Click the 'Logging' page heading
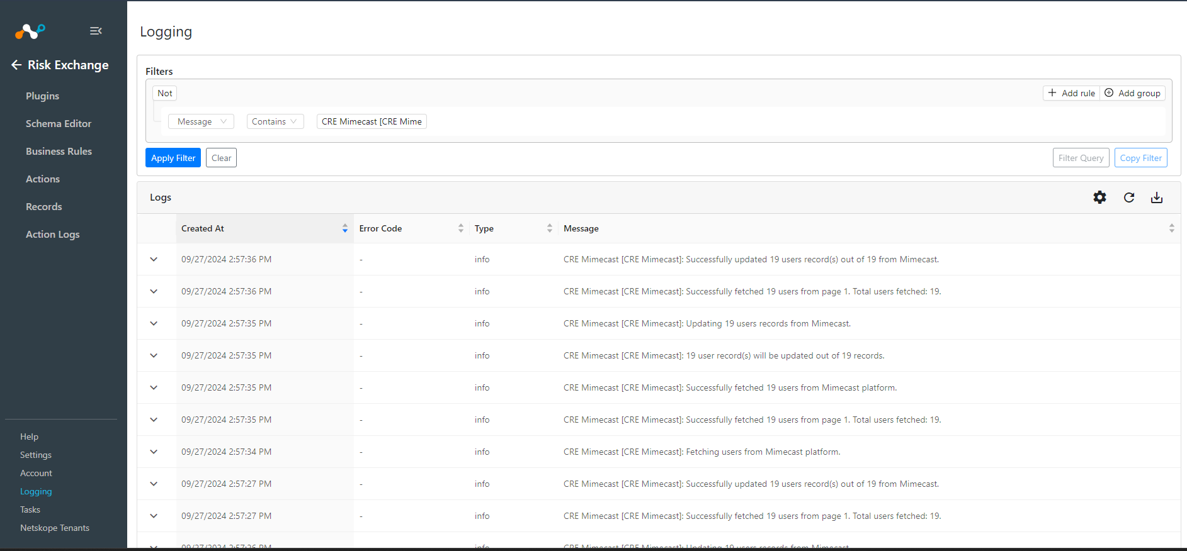The image size is (1187, 551). (166, 31)
